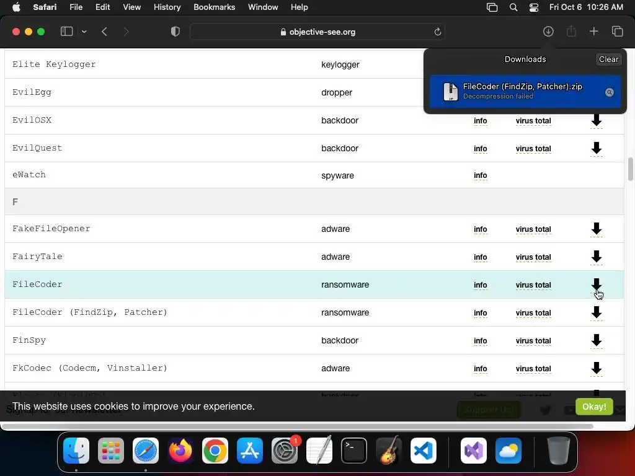Open the Share toolbar button

point(571,32)
